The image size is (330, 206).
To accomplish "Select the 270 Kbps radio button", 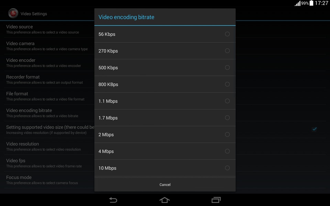I will [227, 51].
